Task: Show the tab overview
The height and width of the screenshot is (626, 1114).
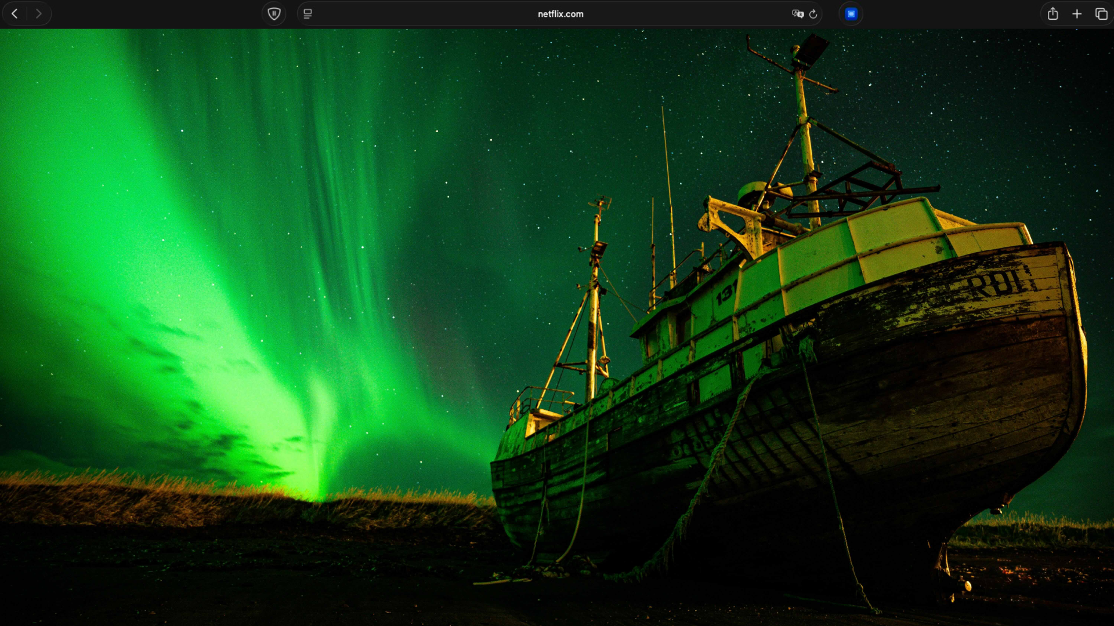Action: [1101, 14]
